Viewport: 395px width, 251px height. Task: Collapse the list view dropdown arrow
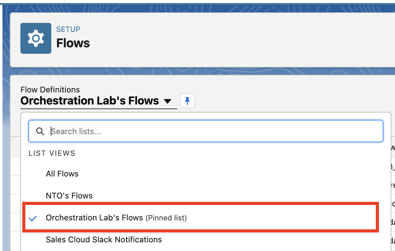point(167,101)
